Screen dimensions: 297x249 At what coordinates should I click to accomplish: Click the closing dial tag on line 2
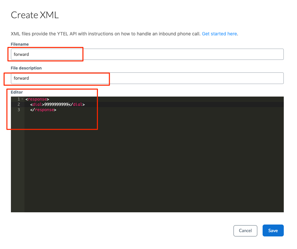click(x=76, y=104)
